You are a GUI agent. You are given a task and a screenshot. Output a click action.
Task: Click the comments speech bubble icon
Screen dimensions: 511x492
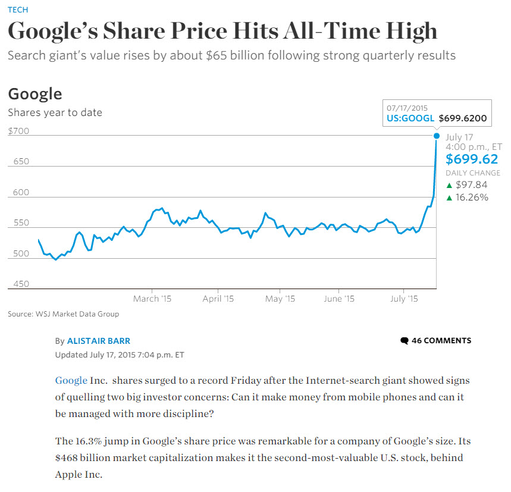[405, 341]
